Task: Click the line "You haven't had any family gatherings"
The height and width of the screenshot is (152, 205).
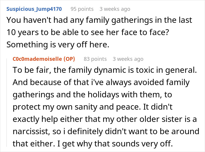Action: [100, 20]
